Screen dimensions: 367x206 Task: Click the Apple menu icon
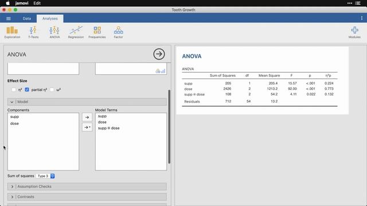(7, 3)
